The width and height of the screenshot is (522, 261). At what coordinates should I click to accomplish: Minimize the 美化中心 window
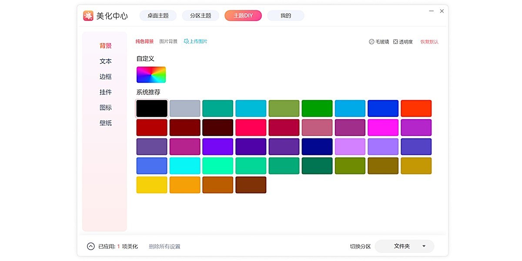pos(431,11)
